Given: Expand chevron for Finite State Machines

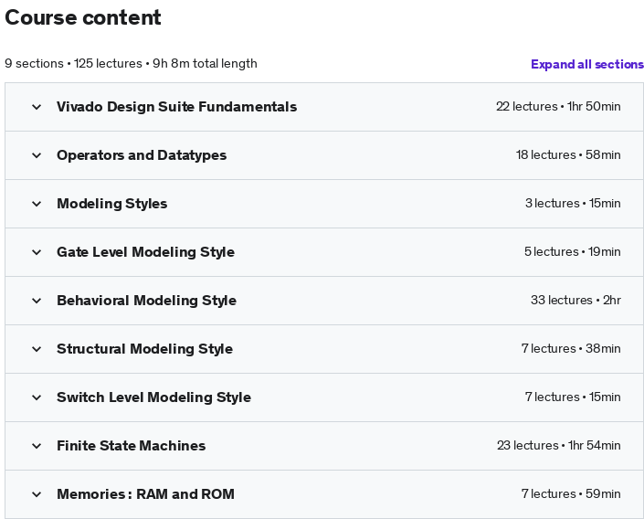Looking at the screenshot, I should point(37,446).
